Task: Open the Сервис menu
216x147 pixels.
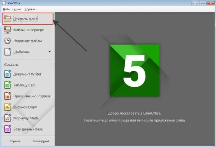Action: (17, 9)
